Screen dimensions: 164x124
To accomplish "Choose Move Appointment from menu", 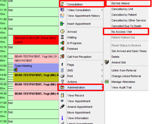I will point(79,112).
